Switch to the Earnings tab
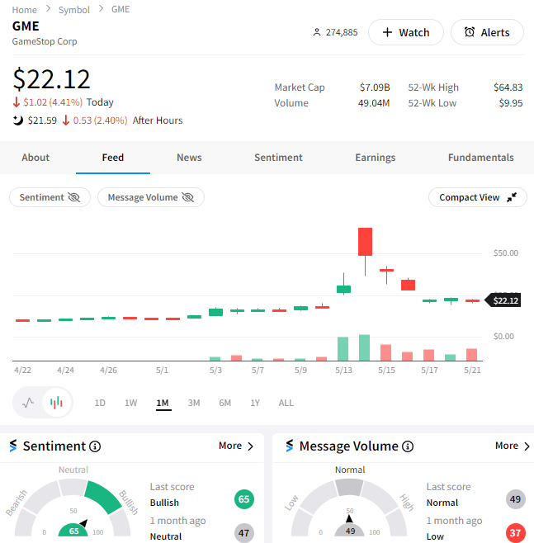534x543 pixels. point(375,158)
